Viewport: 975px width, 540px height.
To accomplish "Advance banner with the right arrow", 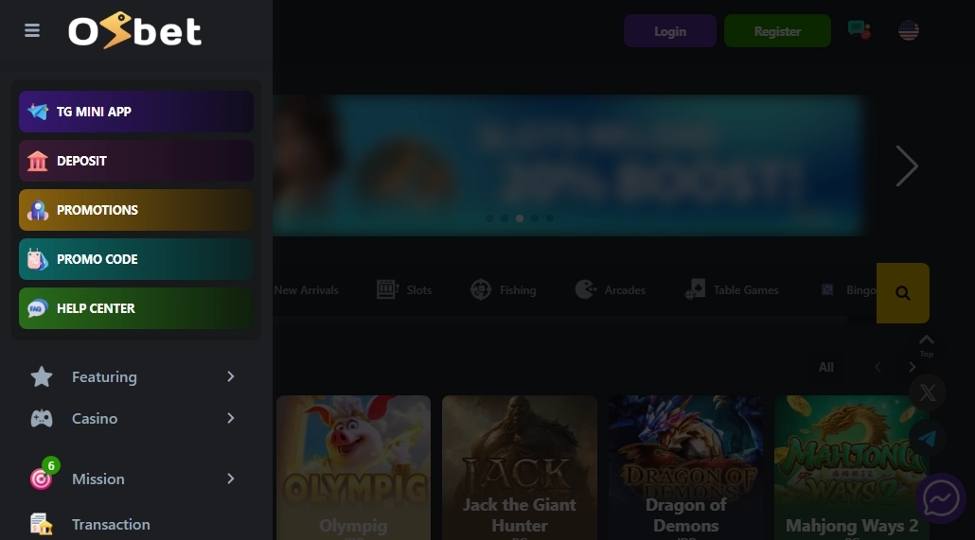I will pyautogui.click(x=907, y=165).
